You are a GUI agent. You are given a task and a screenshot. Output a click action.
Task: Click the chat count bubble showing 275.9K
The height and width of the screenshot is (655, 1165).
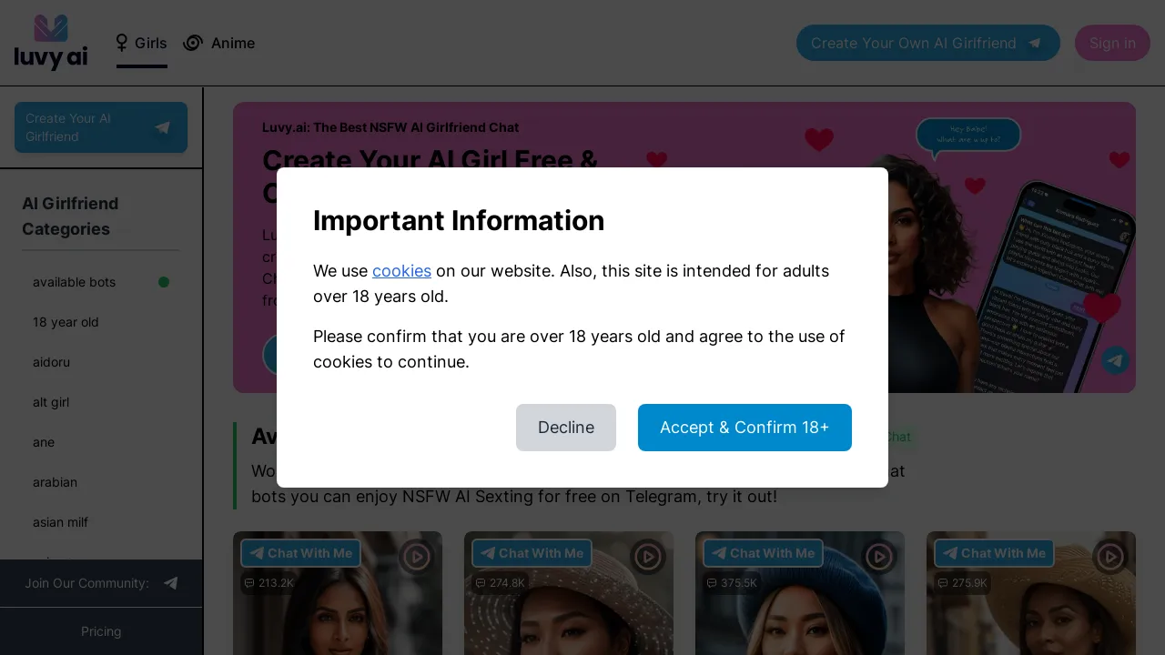click(962, 583)
